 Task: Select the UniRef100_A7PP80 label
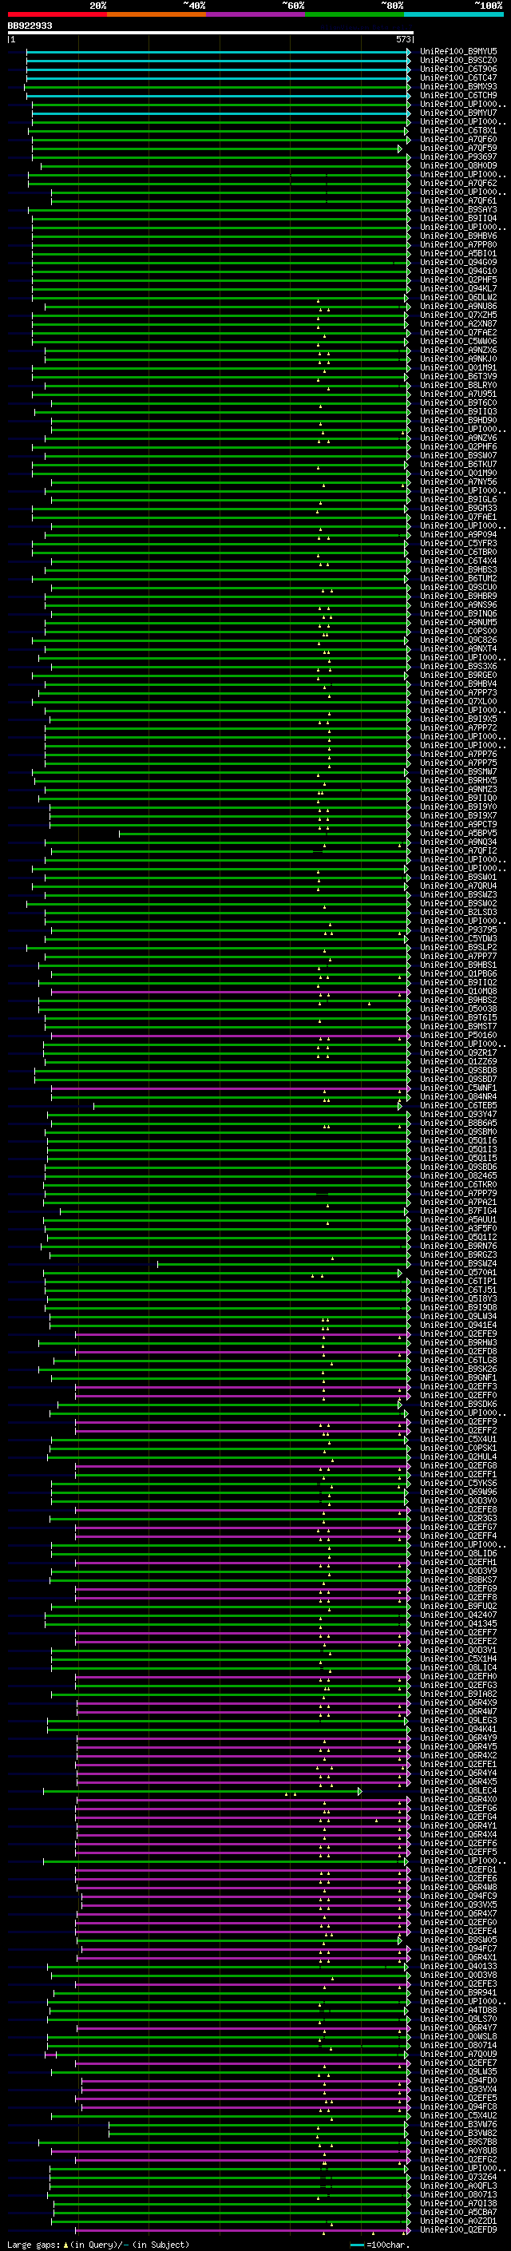tap(458, 244)
